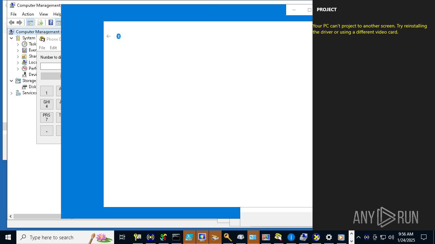This screenshot has width=435, height=244.
Task: Click the Disk Management tree icon
Action: [24, 87]
